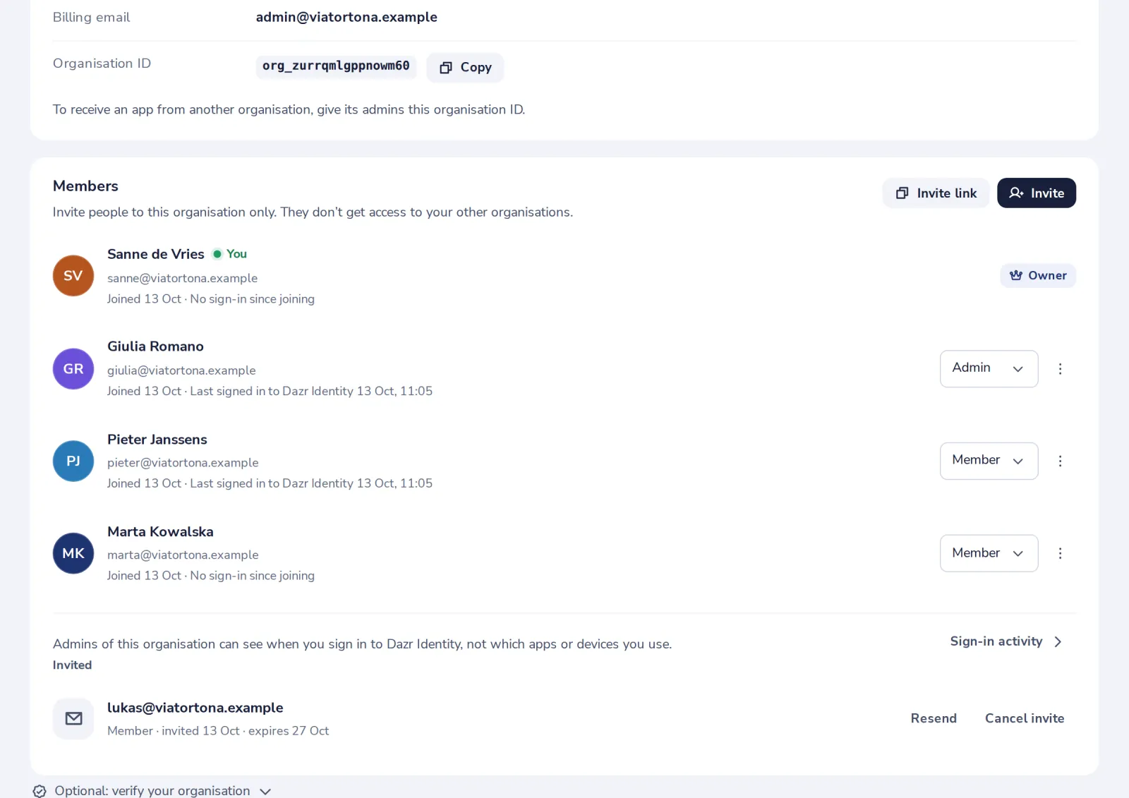The image size is (1129, 798).
Task: Copy the organisation ID
Action: pyautogui.click(x=465, y=68)
